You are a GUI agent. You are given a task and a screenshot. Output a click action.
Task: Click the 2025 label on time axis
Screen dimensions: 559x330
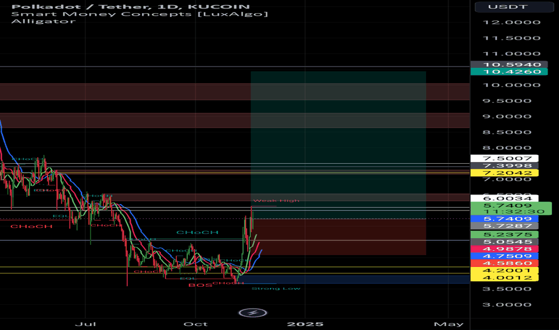(x=305, y=324)
